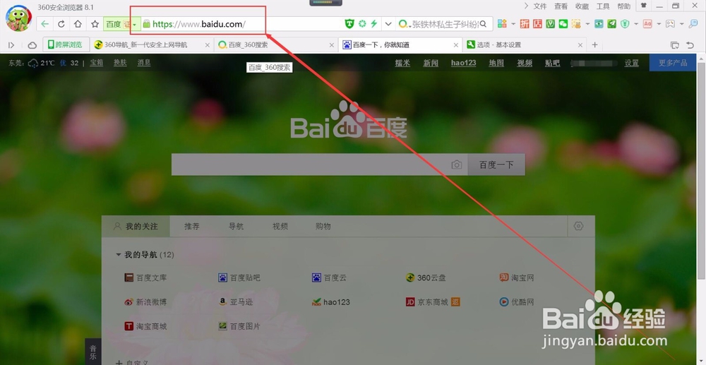This screenshot has width=706, height=365.
Task: Close the 360导航 tab
Action: click(207, 45)
